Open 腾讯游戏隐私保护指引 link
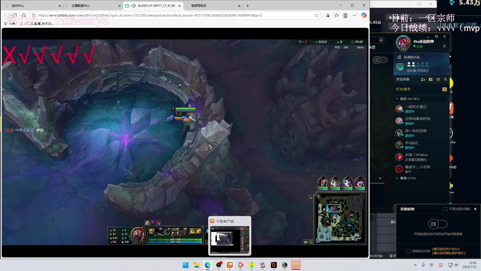This screenshot has height=271, width=481. coord(449,253)
